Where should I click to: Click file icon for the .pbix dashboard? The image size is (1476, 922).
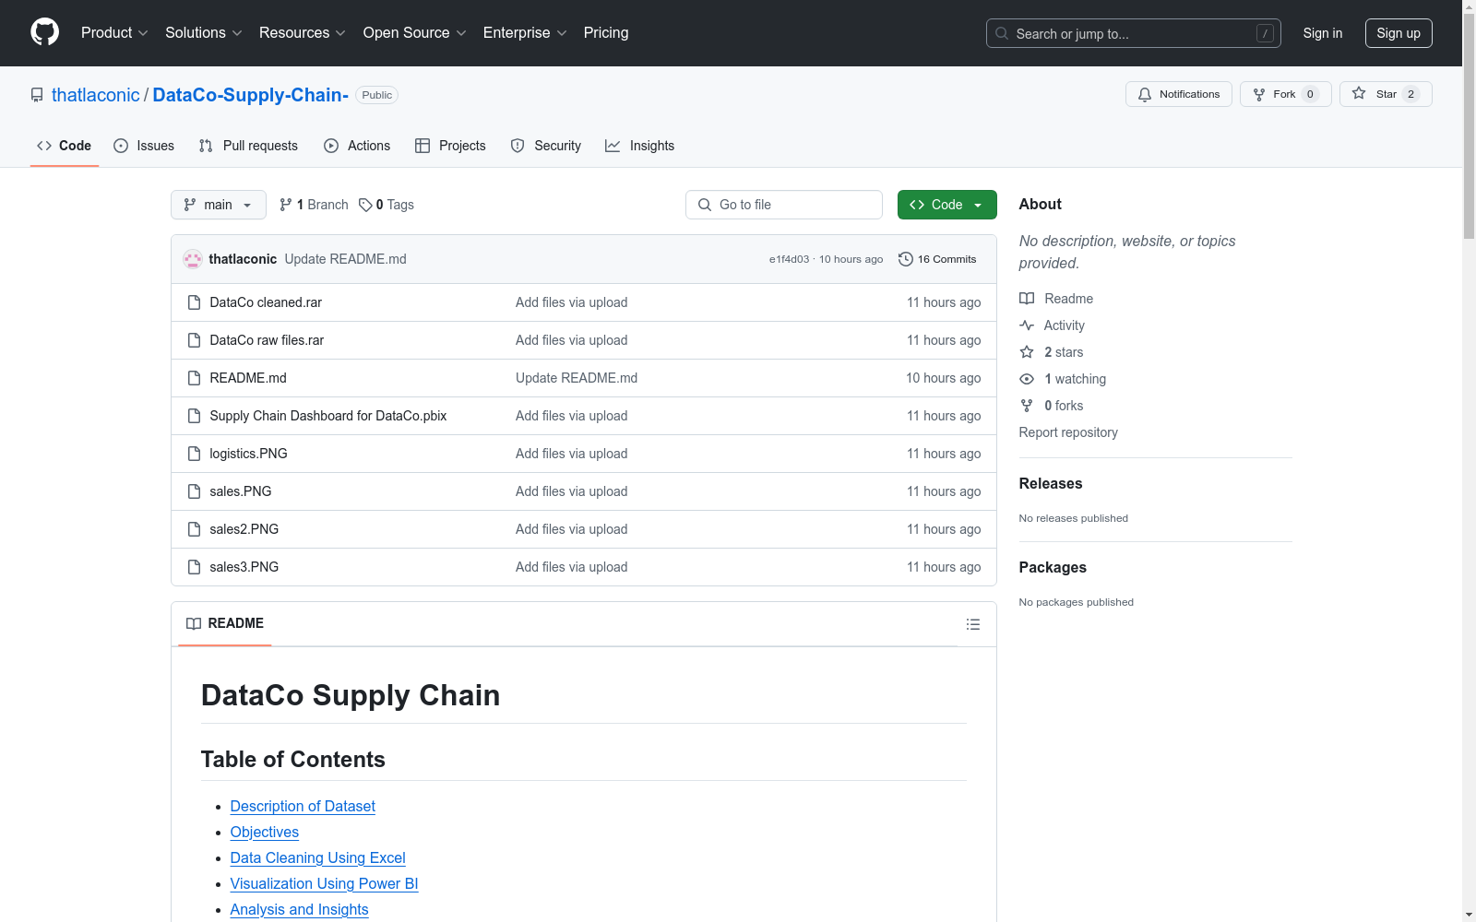coord(194,416)
